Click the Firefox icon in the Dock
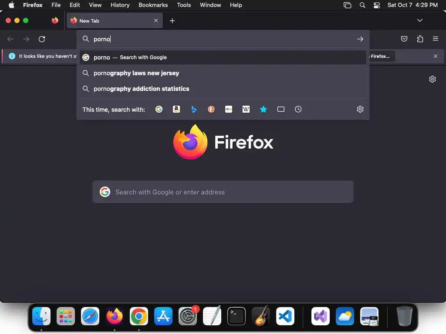 pos(115,316)
